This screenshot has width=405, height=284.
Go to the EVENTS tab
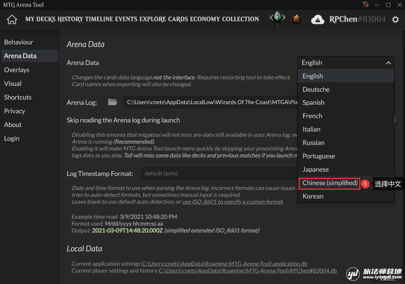tap(126, 19)
